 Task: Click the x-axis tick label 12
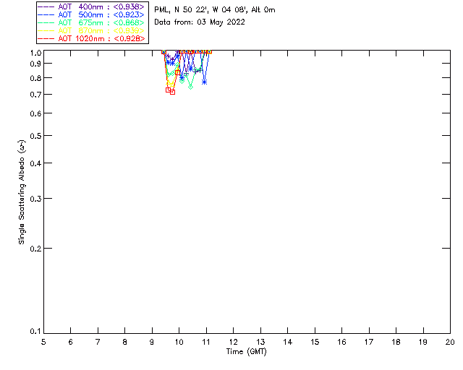pos(233,342)
